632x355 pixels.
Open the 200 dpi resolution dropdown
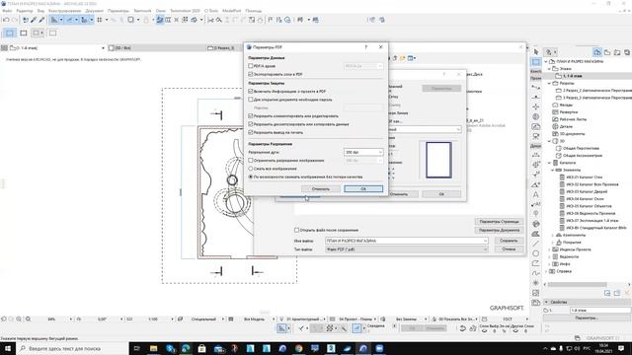click(363, 152)
